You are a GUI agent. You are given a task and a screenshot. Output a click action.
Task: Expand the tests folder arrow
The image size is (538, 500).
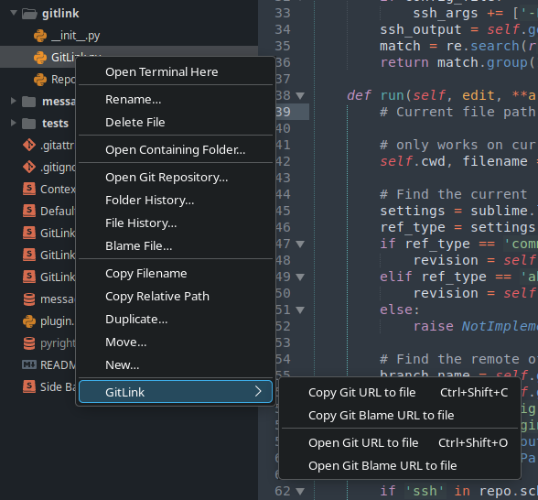point(14,123)
